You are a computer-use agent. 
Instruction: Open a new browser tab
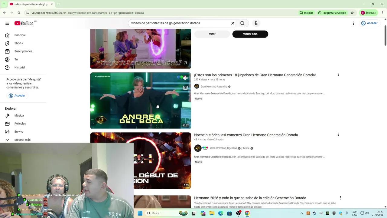click(x=59, y=4)
